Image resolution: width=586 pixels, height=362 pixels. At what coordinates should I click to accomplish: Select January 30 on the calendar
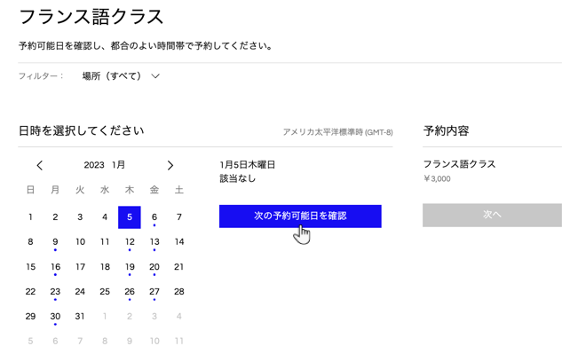point(55,316)
